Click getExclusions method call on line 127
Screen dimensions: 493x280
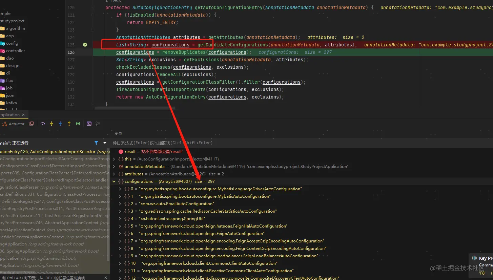tap(202, 60)
